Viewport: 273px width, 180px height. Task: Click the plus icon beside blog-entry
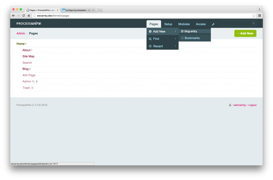182,31
